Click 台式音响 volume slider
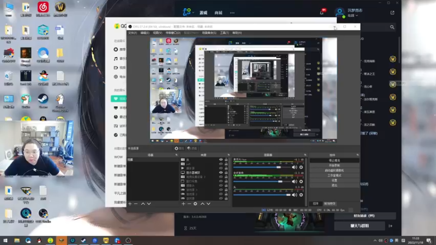436x245 pixels. tap(262, 181)
